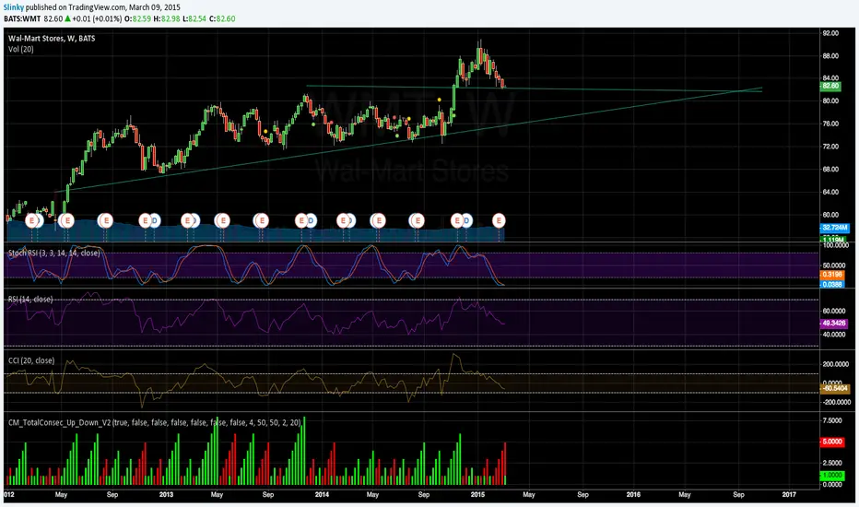Click the 49.3426 RSI value tag
Viewport: 859px width, 507px height.
point(834,324)
